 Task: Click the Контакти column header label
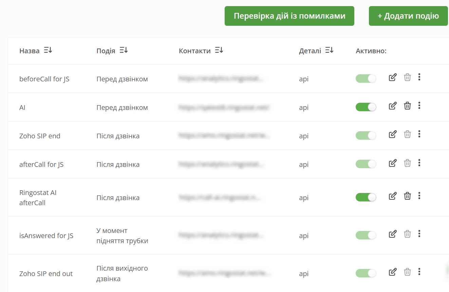click(195, 51)
